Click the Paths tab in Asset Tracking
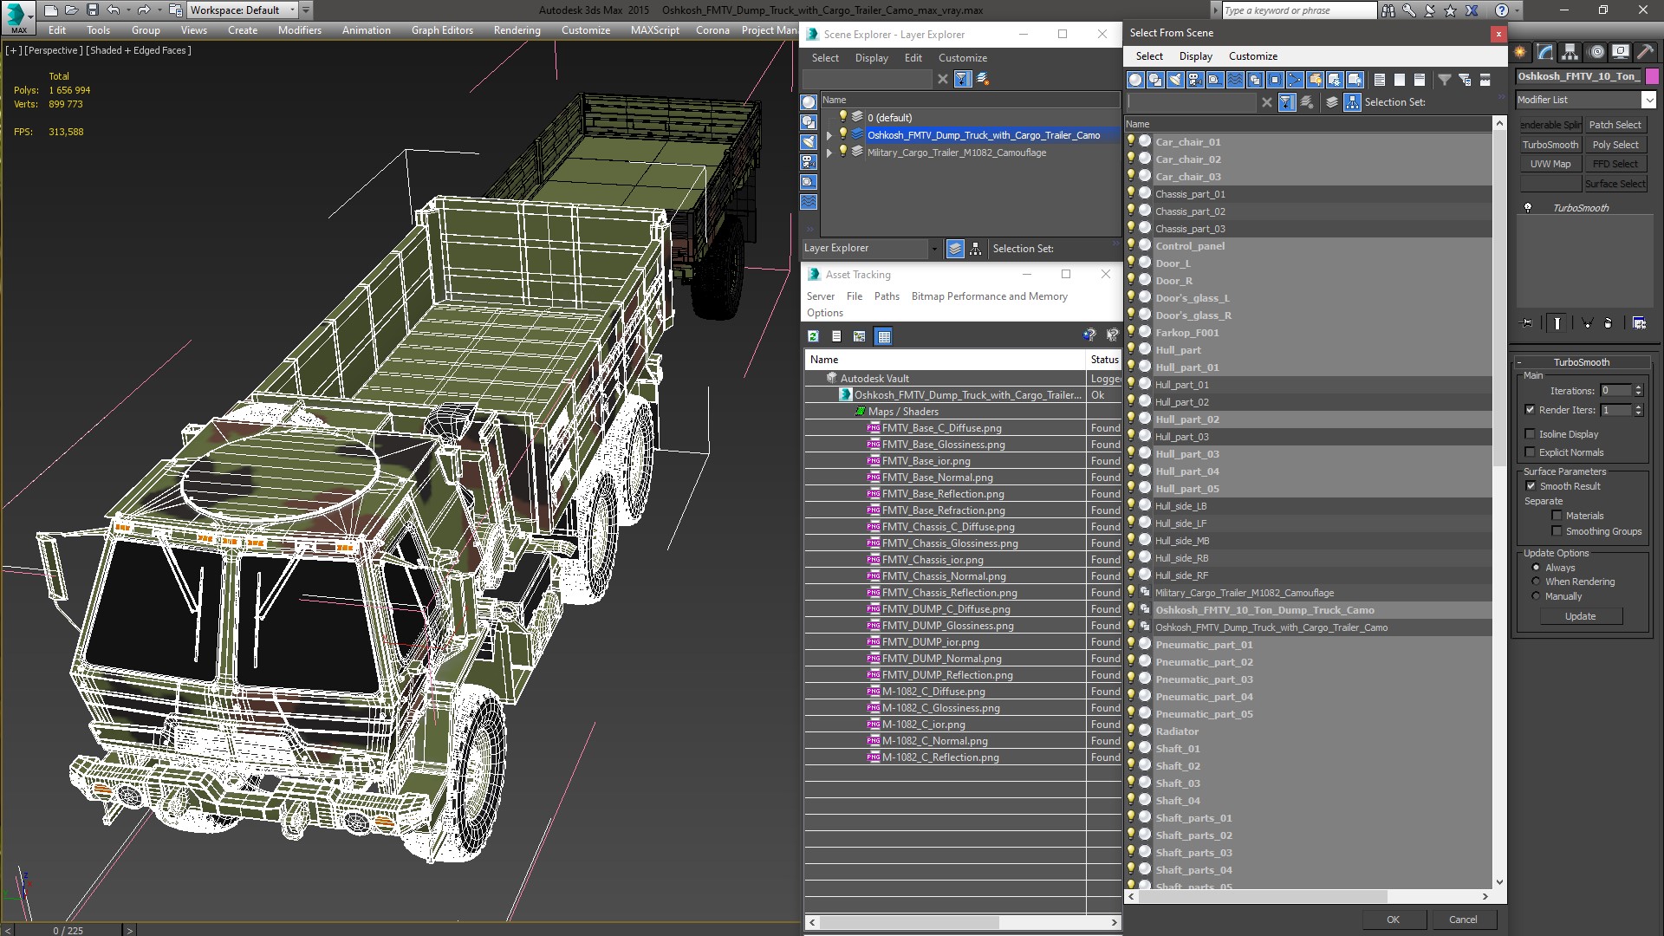 click(887, 296)
